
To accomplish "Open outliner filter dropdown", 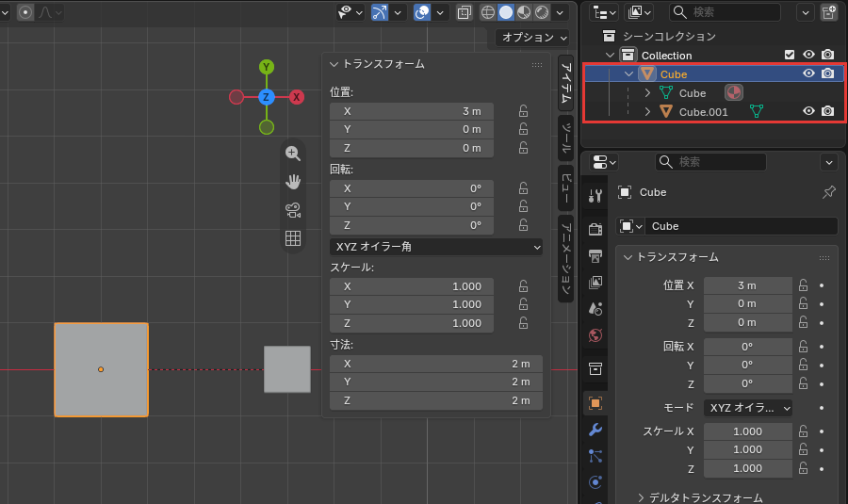I will 806,12.
